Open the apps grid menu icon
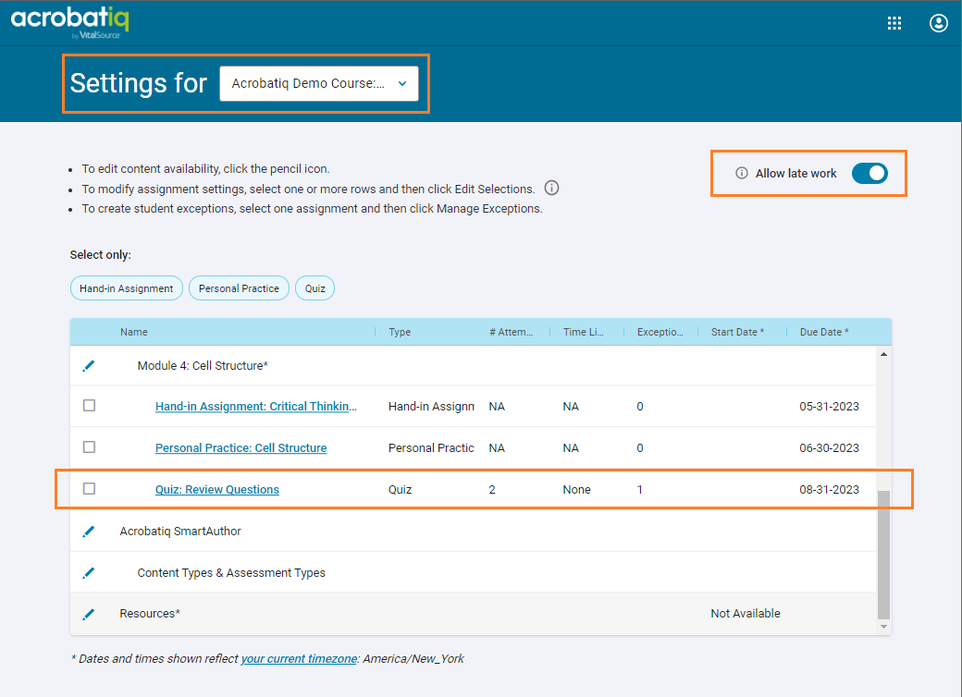Screen dimensions: 962x697 (894, 23)
